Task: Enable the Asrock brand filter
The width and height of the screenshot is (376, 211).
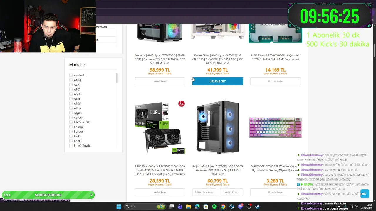Action: coord(71,118)
